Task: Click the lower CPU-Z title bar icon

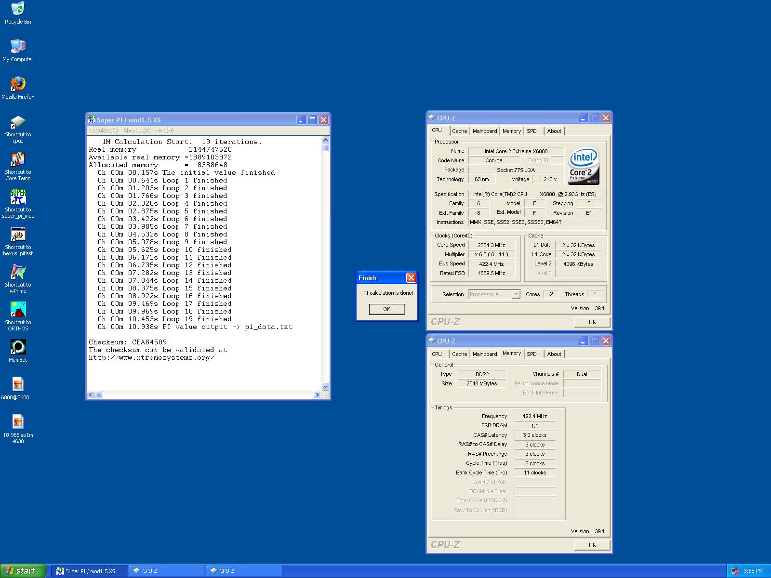Action: tap(431, 341)
